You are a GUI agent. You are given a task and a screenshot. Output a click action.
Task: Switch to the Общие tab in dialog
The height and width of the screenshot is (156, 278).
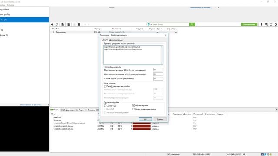click(104, 40)
